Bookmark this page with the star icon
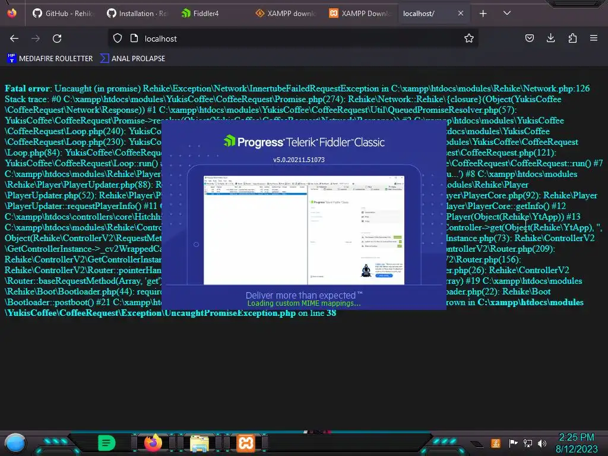 pyautogui.click(x=469, y=38)
